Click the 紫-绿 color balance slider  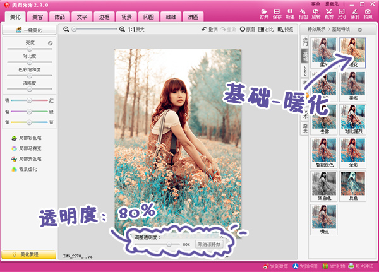29,112
